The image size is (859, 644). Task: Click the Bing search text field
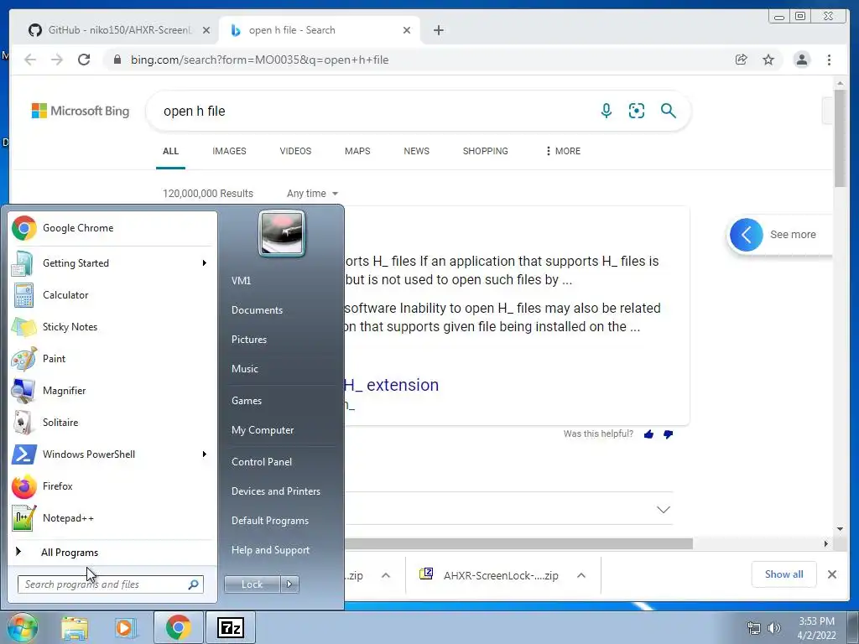[372, 112]
